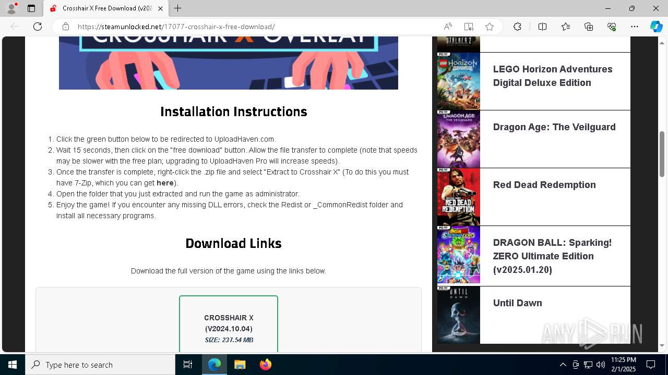668x375 pixels.
Task: Click the Dragon Ball Sparking Zero cover
Action: [x=459, y=255]
